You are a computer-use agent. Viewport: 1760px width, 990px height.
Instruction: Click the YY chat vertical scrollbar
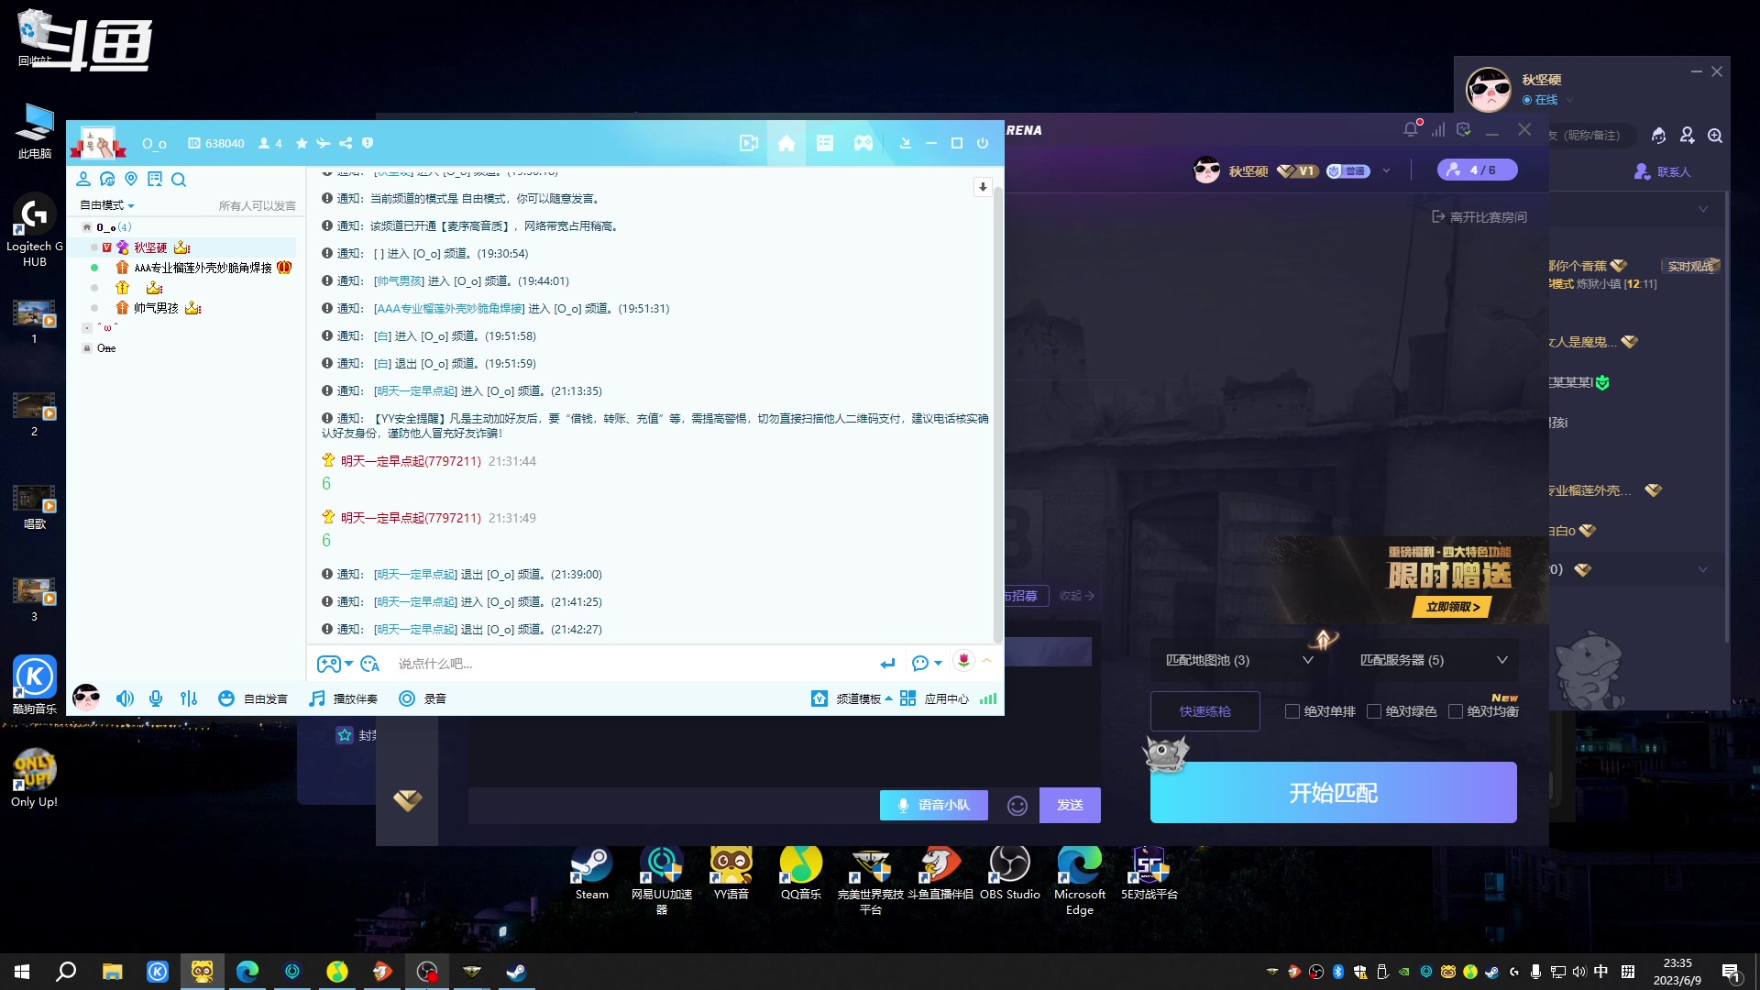(998, 412)
